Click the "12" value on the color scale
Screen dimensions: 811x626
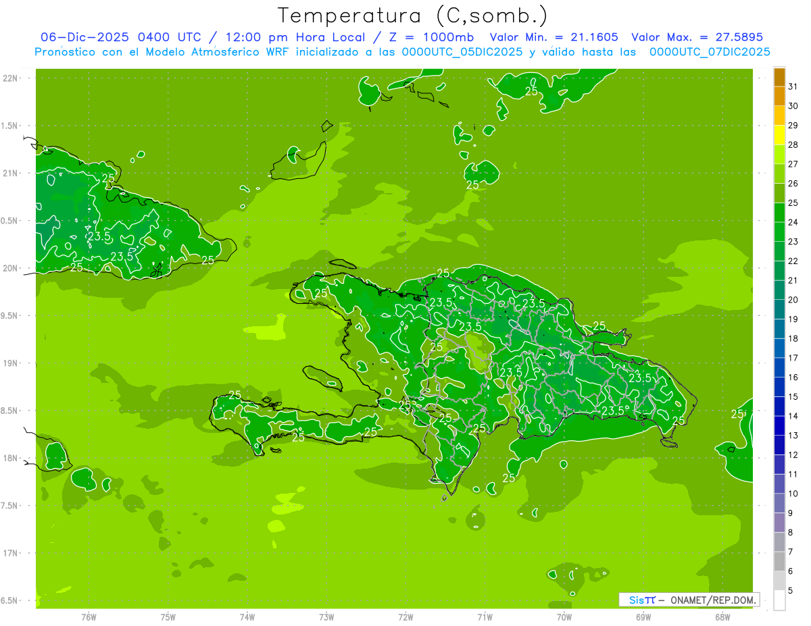tap(793, 455)
